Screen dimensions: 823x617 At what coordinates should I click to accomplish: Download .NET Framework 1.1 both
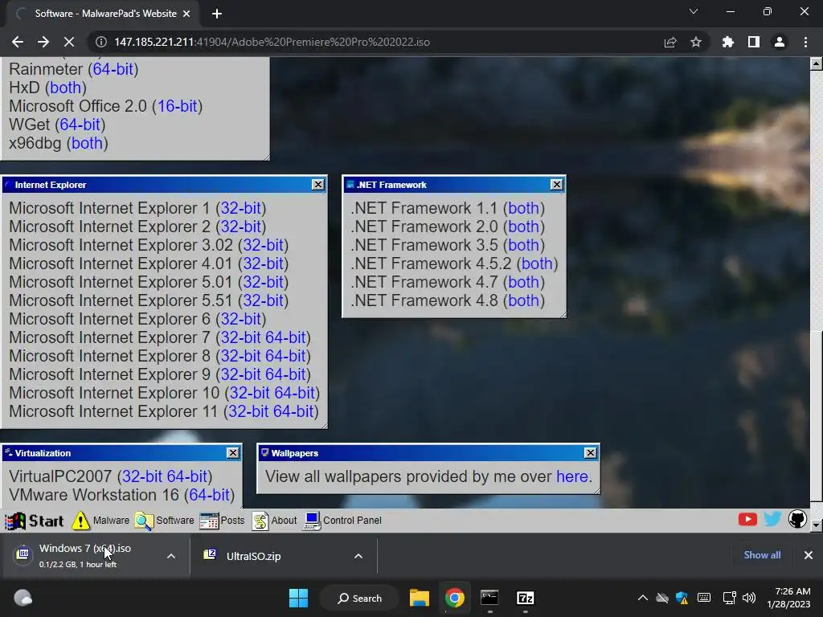(x=524, y=208)
